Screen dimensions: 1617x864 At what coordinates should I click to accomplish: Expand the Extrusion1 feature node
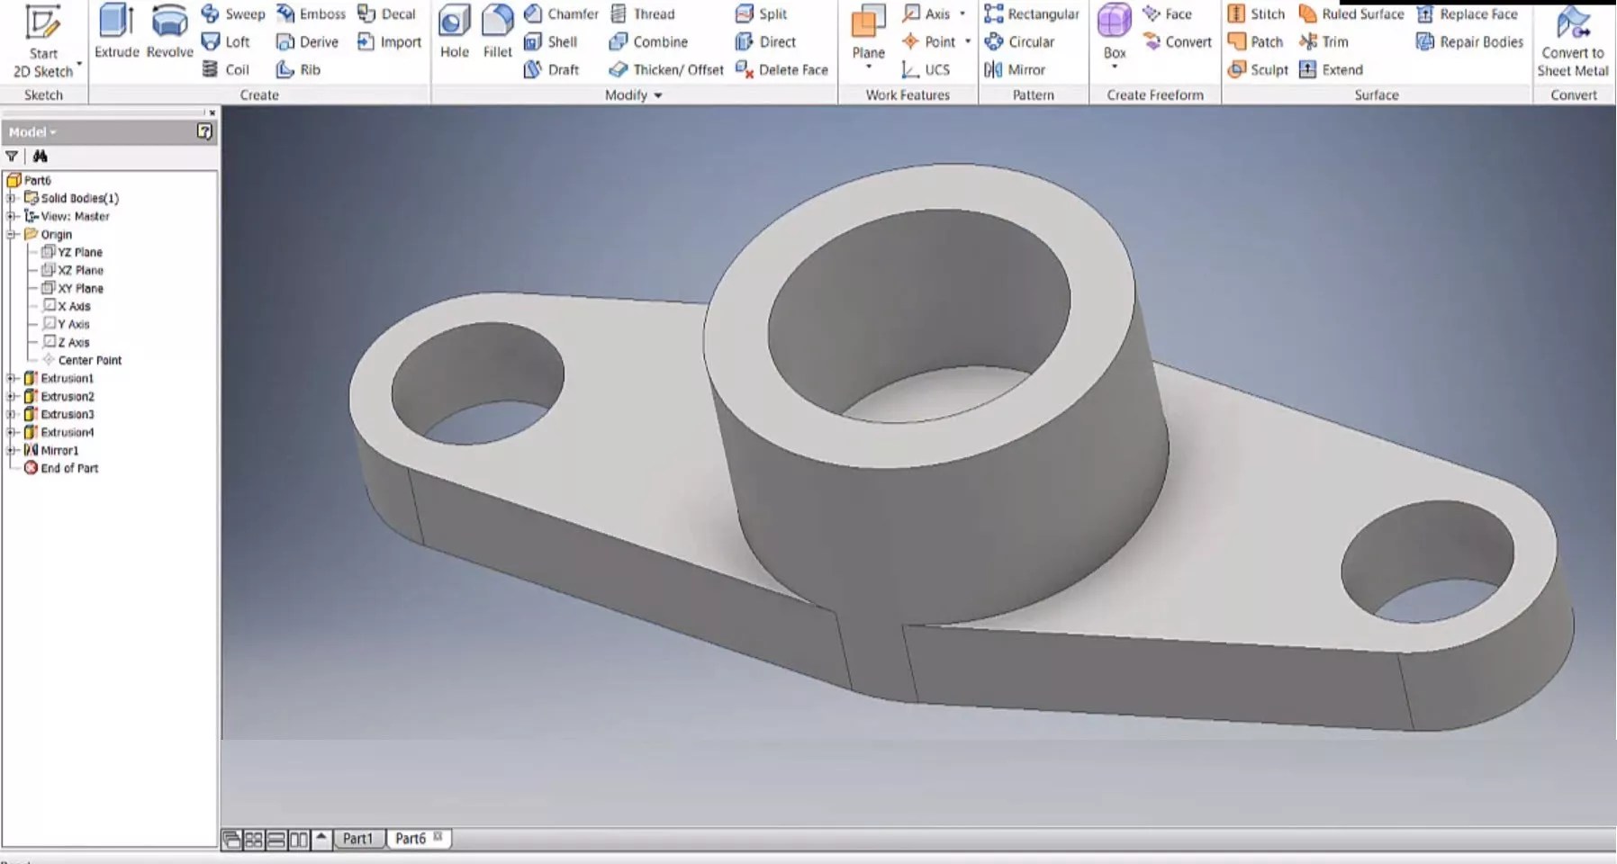coord(11,378)
